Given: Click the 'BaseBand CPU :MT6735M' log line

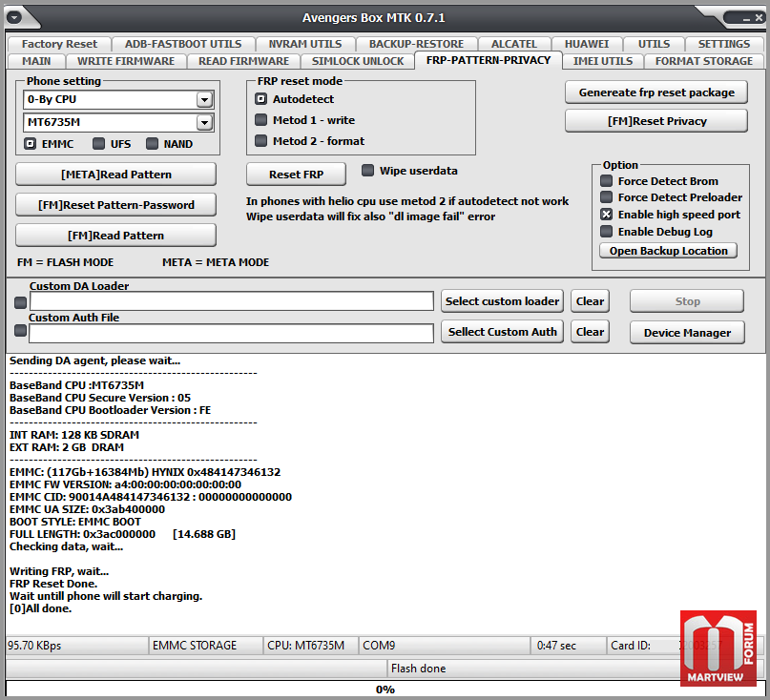Looking at the screenshot, I should (x=76, y=385).
